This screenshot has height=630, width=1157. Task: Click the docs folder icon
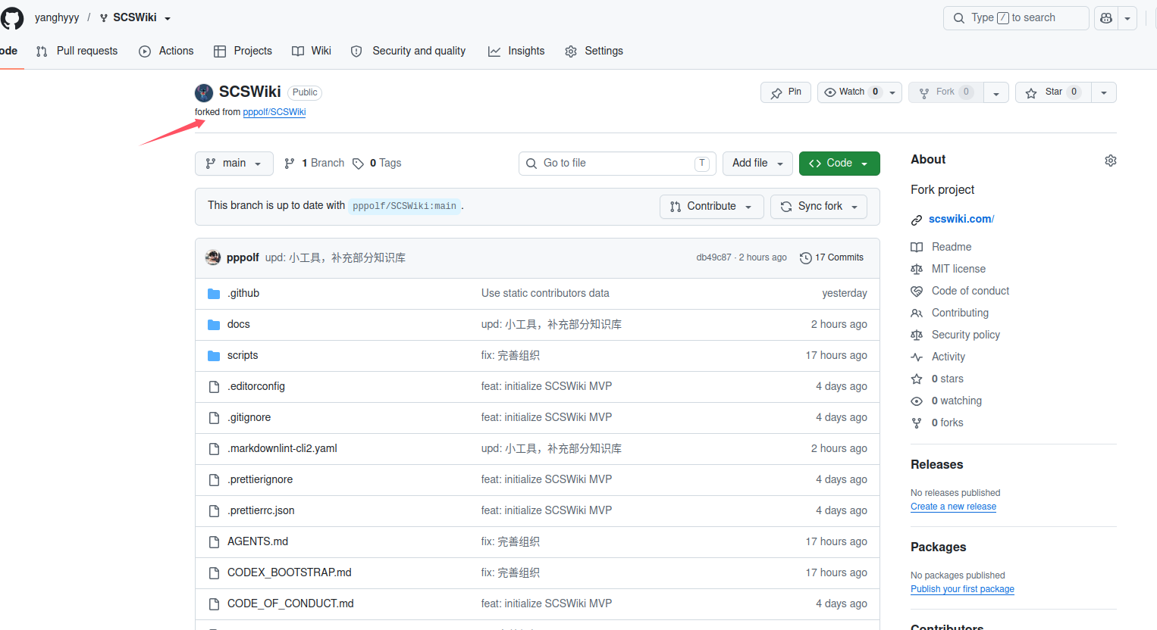214,325
